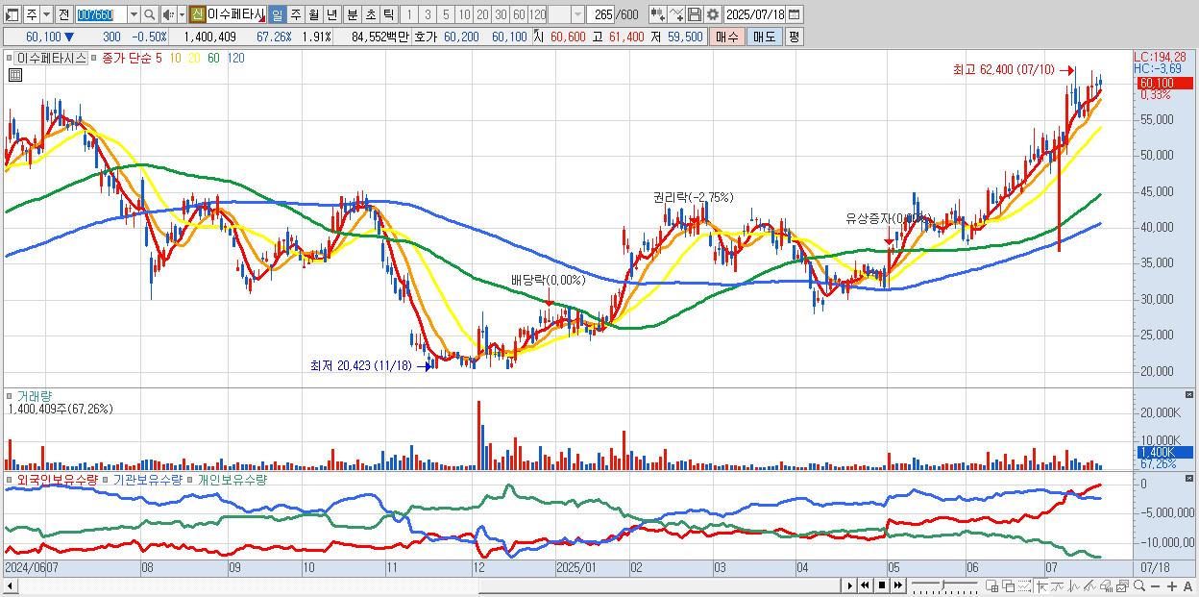This screenshot has width=1199, height=597.
Task: Select the 년 yearly period toggle
Action: coord(331,14)
